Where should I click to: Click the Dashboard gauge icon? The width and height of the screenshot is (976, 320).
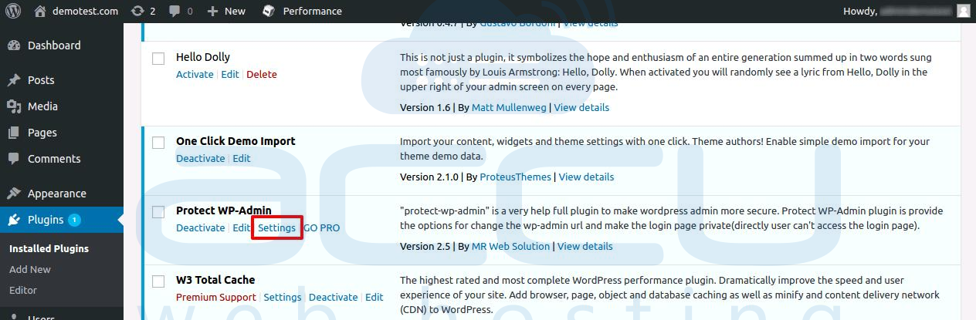[14, 45]
